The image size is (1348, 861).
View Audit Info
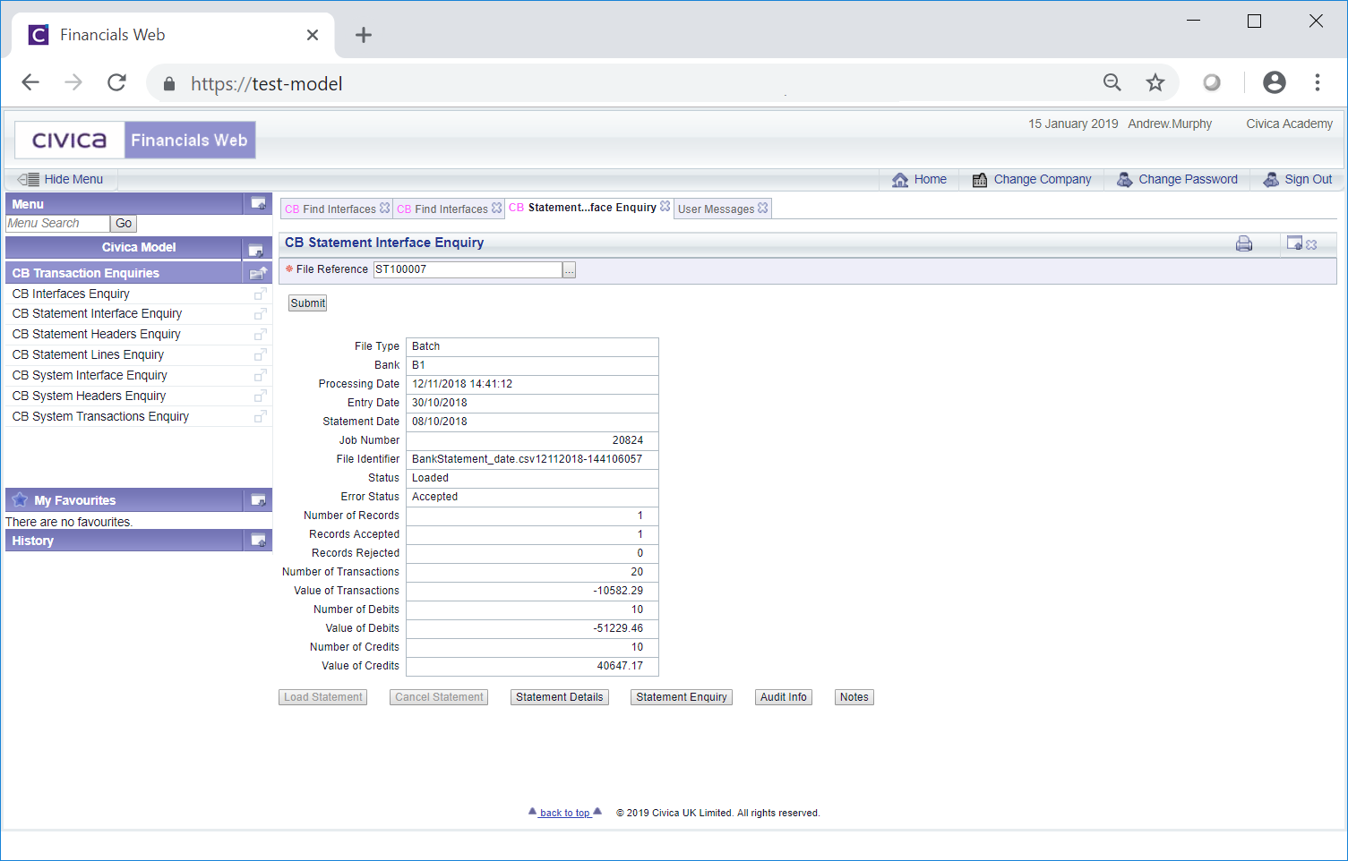click(784, 697)
